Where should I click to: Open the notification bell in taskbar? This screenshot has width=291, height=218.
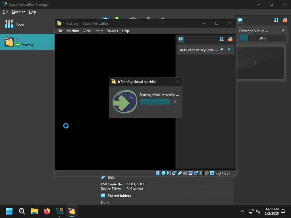[x=283, y=211]
